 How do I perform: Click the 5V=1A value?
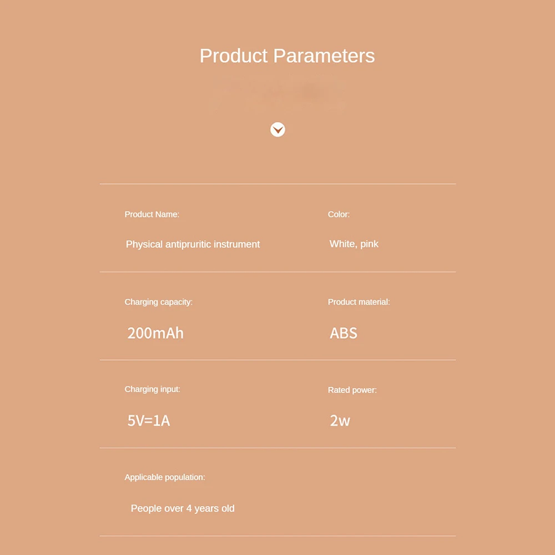click(149, 421)
